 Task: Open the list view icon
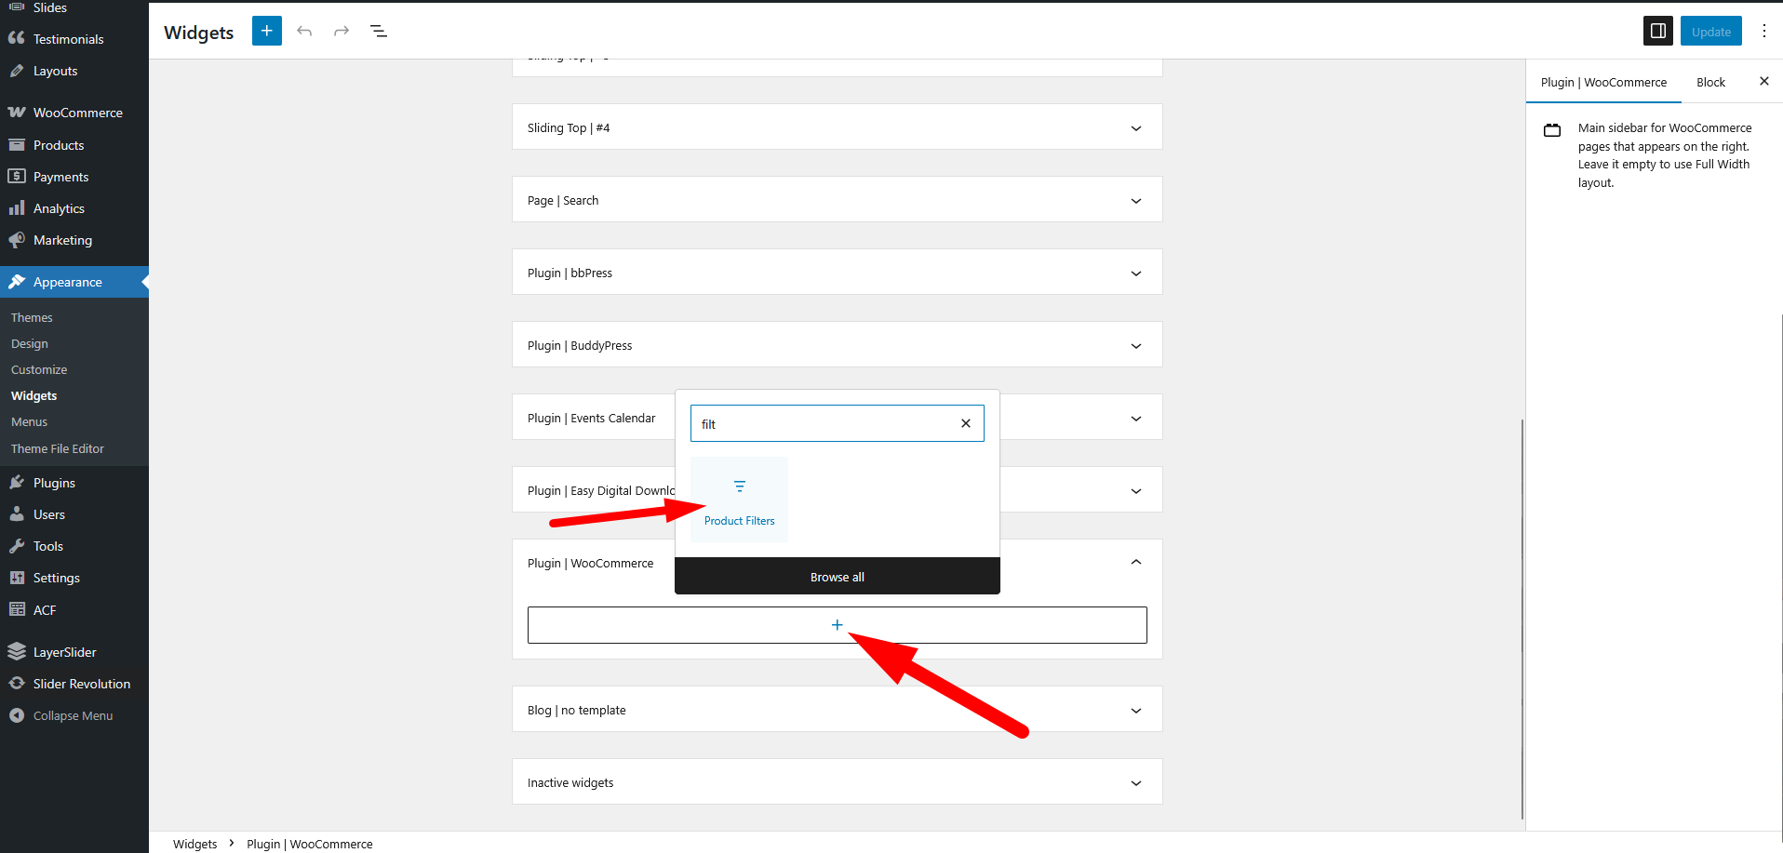click(379, 31)
